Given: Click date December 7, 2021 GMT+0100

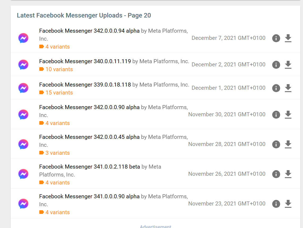Looking at the screenshot, I should [228, 38].
